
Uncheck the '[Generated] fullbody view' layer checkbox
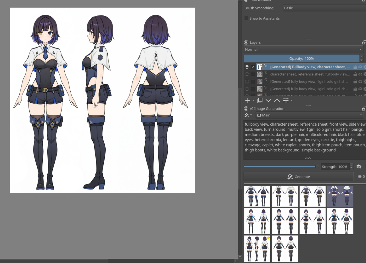(253, 67)
